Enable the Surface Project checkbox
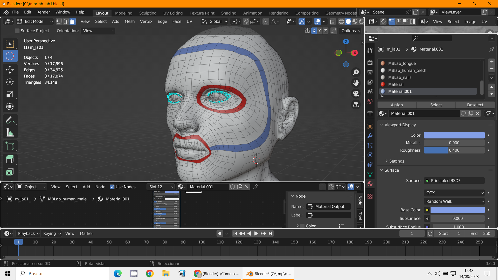Image resolution: width=498 pixels, height=280 pixels. click(x=17, y=31)
